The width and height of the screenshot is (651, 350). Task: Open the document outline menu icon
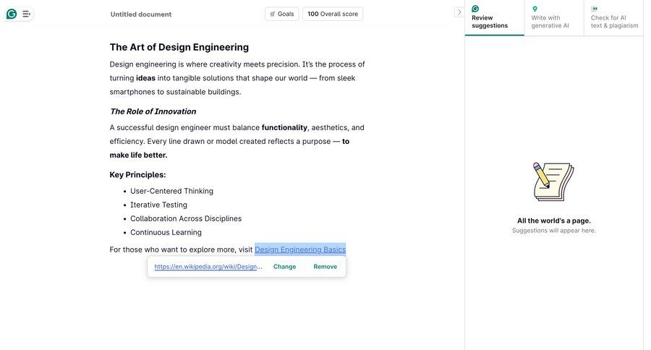26,14
